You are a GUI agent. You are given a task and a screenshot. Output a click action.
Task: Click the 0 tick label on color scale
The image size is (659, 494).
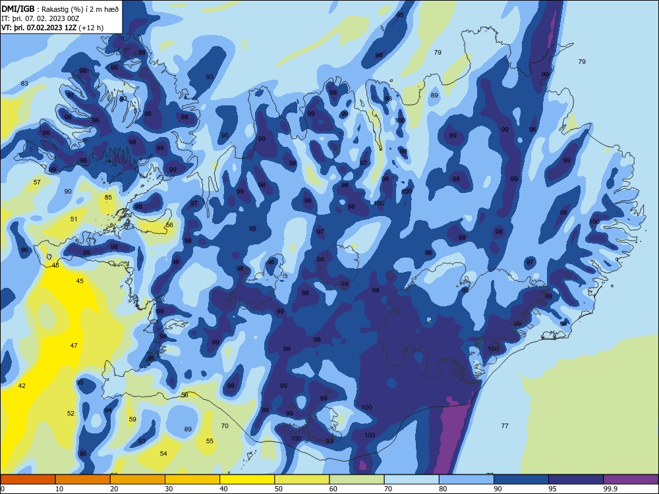click(3, 489)
